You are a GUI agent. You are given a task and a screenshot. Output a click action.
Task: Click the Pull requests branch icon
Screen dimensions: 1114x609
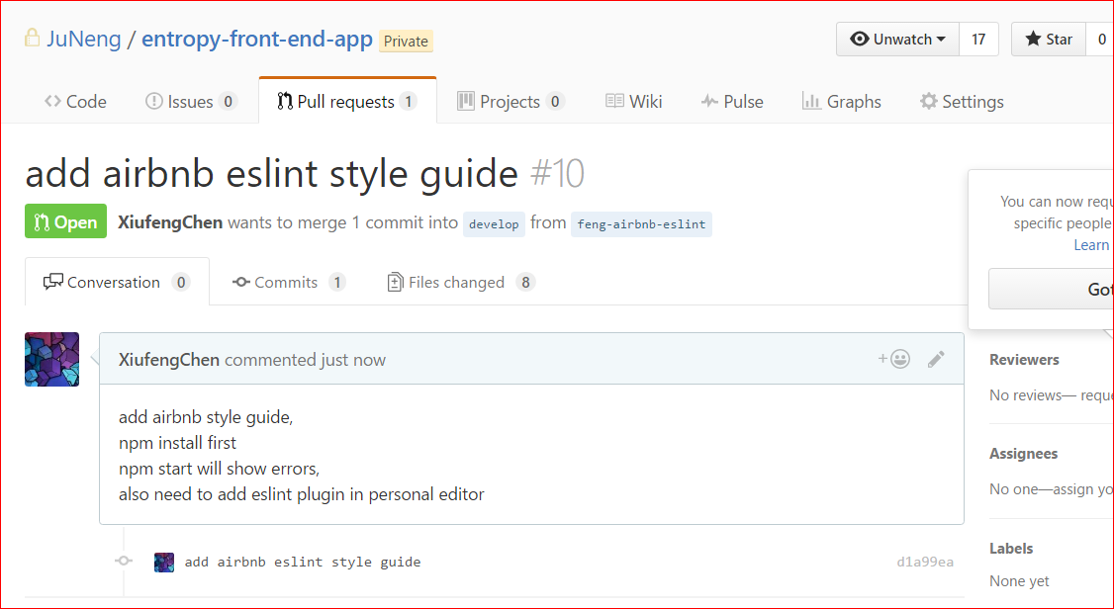click(x=285, y=102)
